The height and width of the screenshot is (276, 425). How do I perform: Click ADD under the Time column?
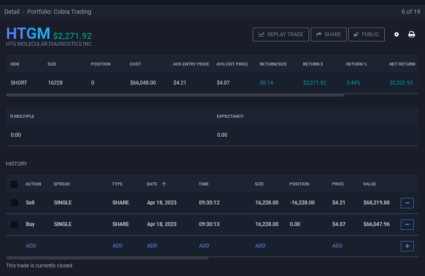204,246
